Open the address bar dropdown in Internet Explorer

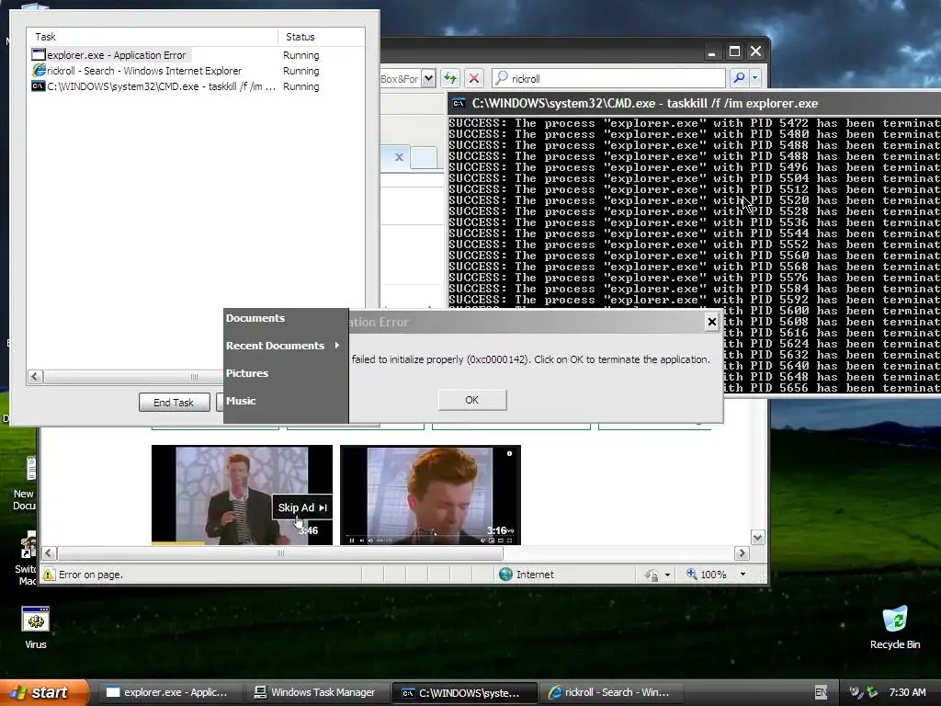pyautogui.click(x=428, y=78)
